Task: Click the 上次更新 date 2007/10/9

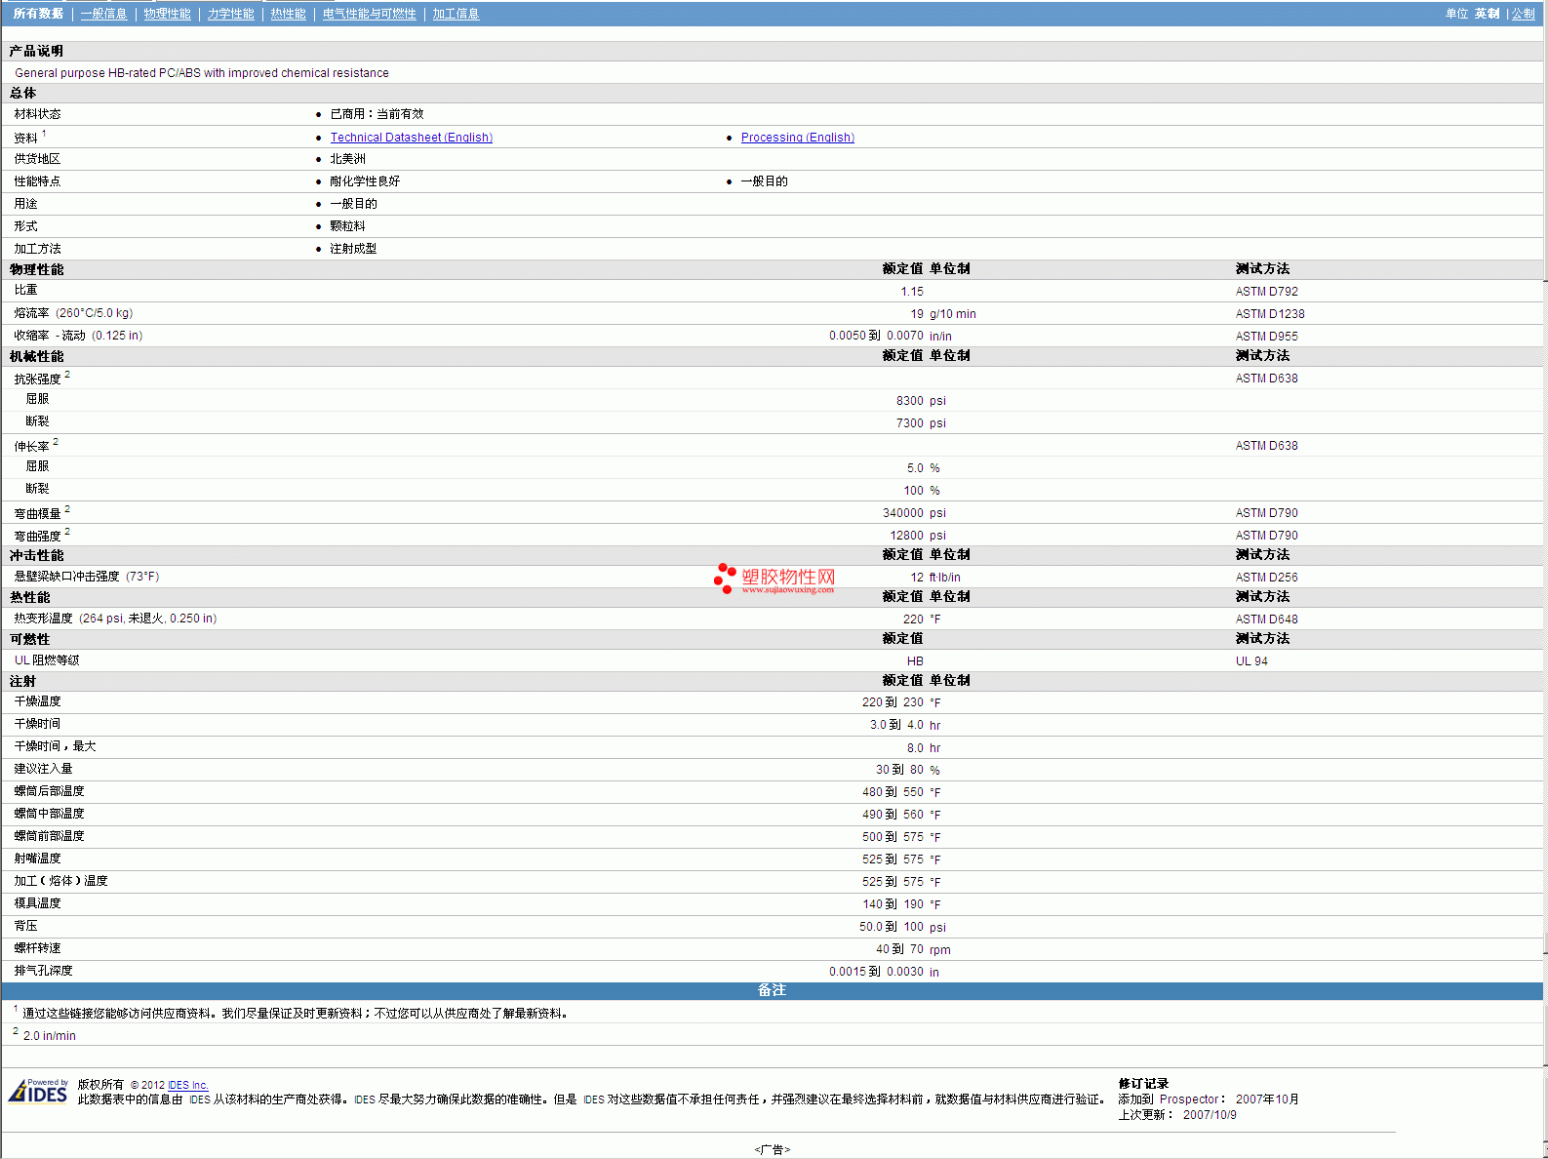Action: click(1210, 1115)
